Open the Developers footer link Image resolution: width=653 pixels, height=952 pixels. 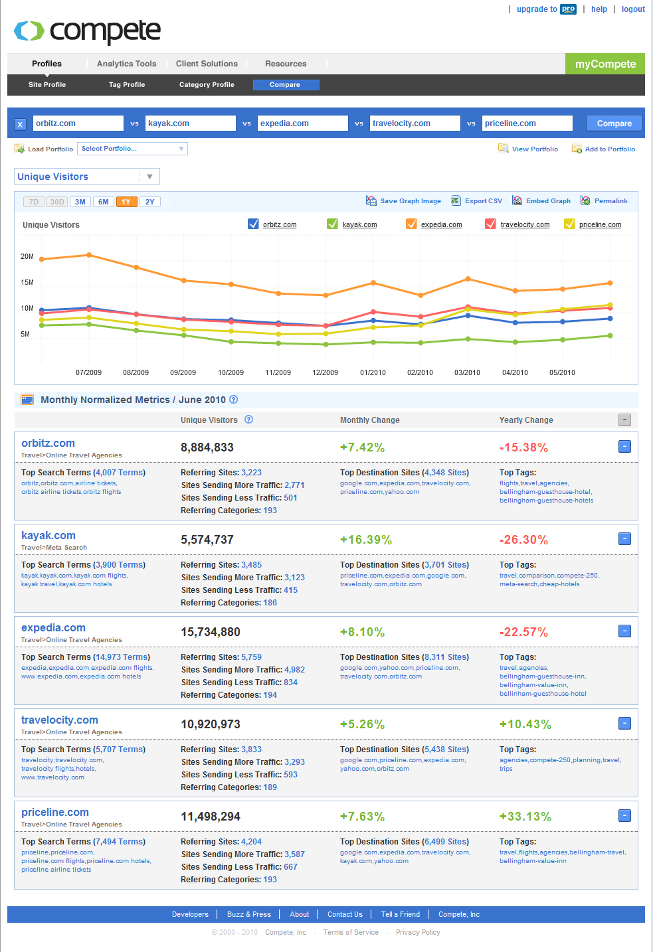point(190,914)
